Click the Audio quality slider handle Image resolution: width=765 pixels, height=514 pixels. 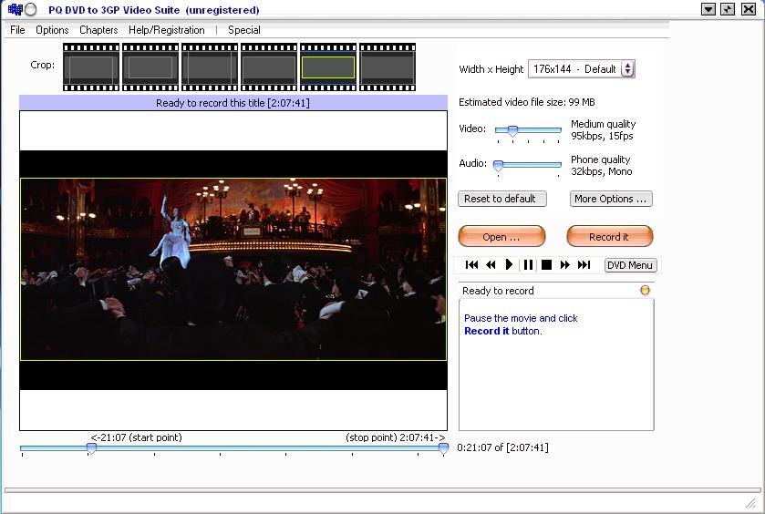498,165
